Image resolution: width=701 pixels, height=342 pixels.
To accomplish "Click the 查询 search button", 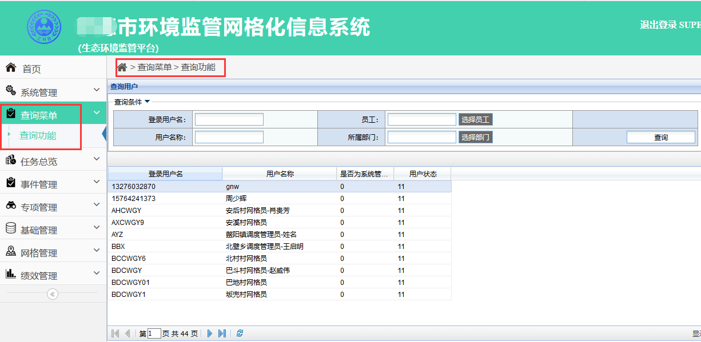I will (661, 137).
